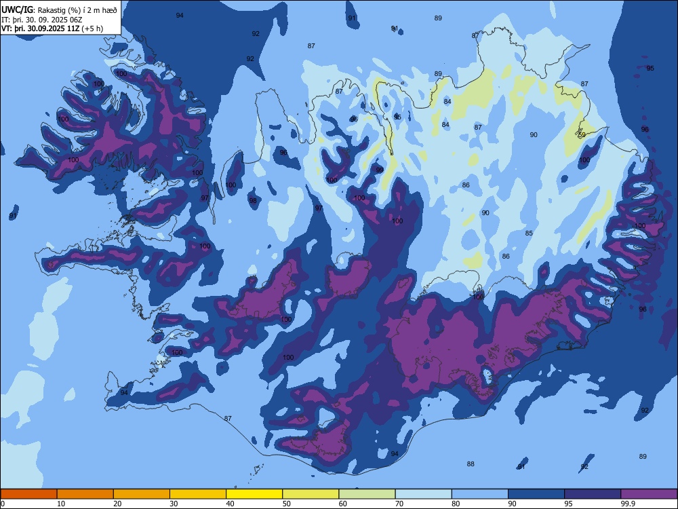Click the light blue 80–90 legend swatch
Image resolution: width=678 pixels, height=509 pixels.
click(x=480, y=494)
